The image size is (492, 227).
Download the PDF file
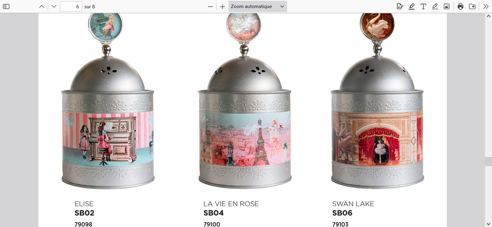(x=472, y=6)
